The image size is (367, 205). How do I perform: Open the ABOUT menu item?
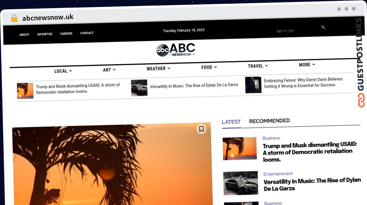24,35
